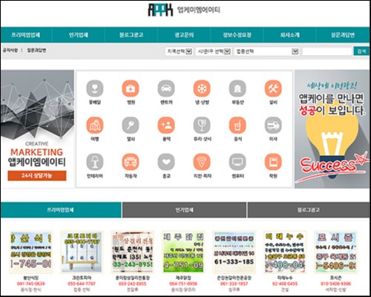The image size is (371, 297).
Task: Open the 꽃배달 flower delivery category icon
Action: (x=95, y=88)
